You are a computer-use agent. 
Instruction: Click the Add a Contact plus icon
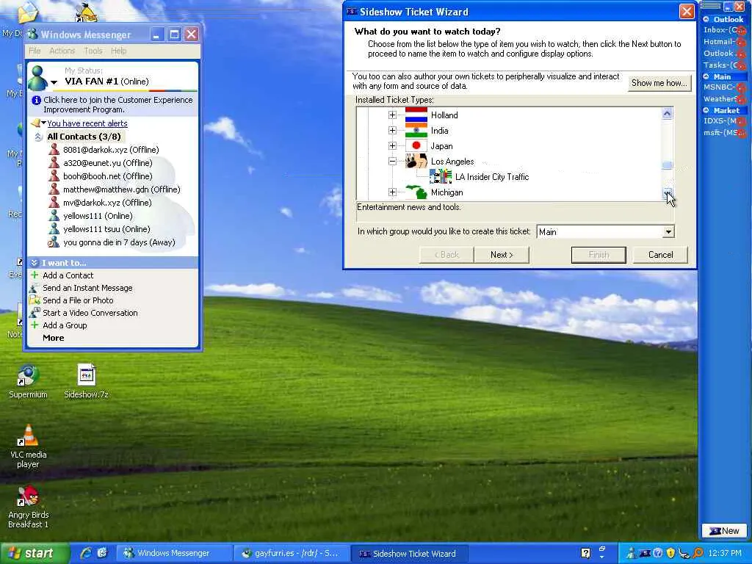click(x=35, y=275)
